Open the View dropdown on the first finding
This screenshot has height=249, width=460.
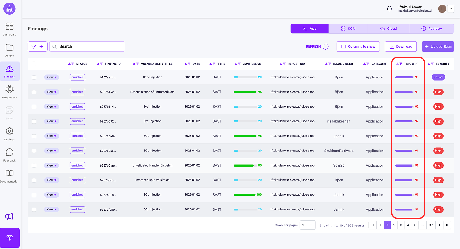51,77
